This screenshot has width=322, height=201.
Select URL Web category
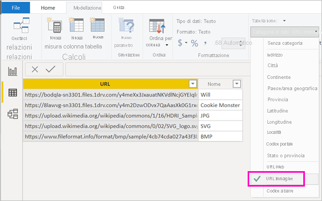tap(275, 167)
